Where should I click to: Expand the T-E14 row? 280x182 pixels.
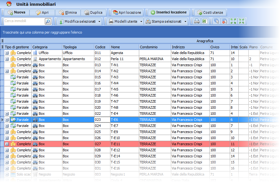pyautogui.click(x=7, y=156)
